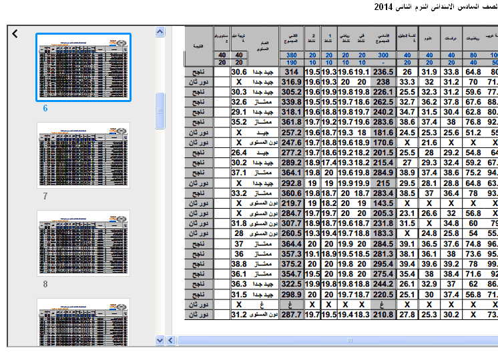
Task: Click English score cell 38.9
Action: click(407, 173)
